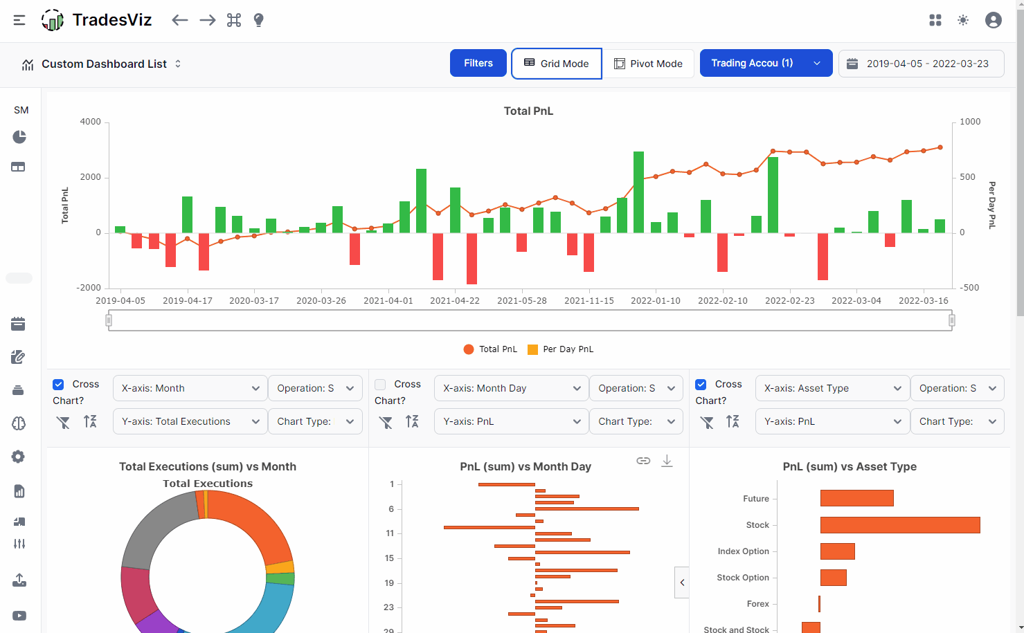
Task: Toggle Per Day PnL legend series
Action: pyautogui.click(x=560, y=349)
